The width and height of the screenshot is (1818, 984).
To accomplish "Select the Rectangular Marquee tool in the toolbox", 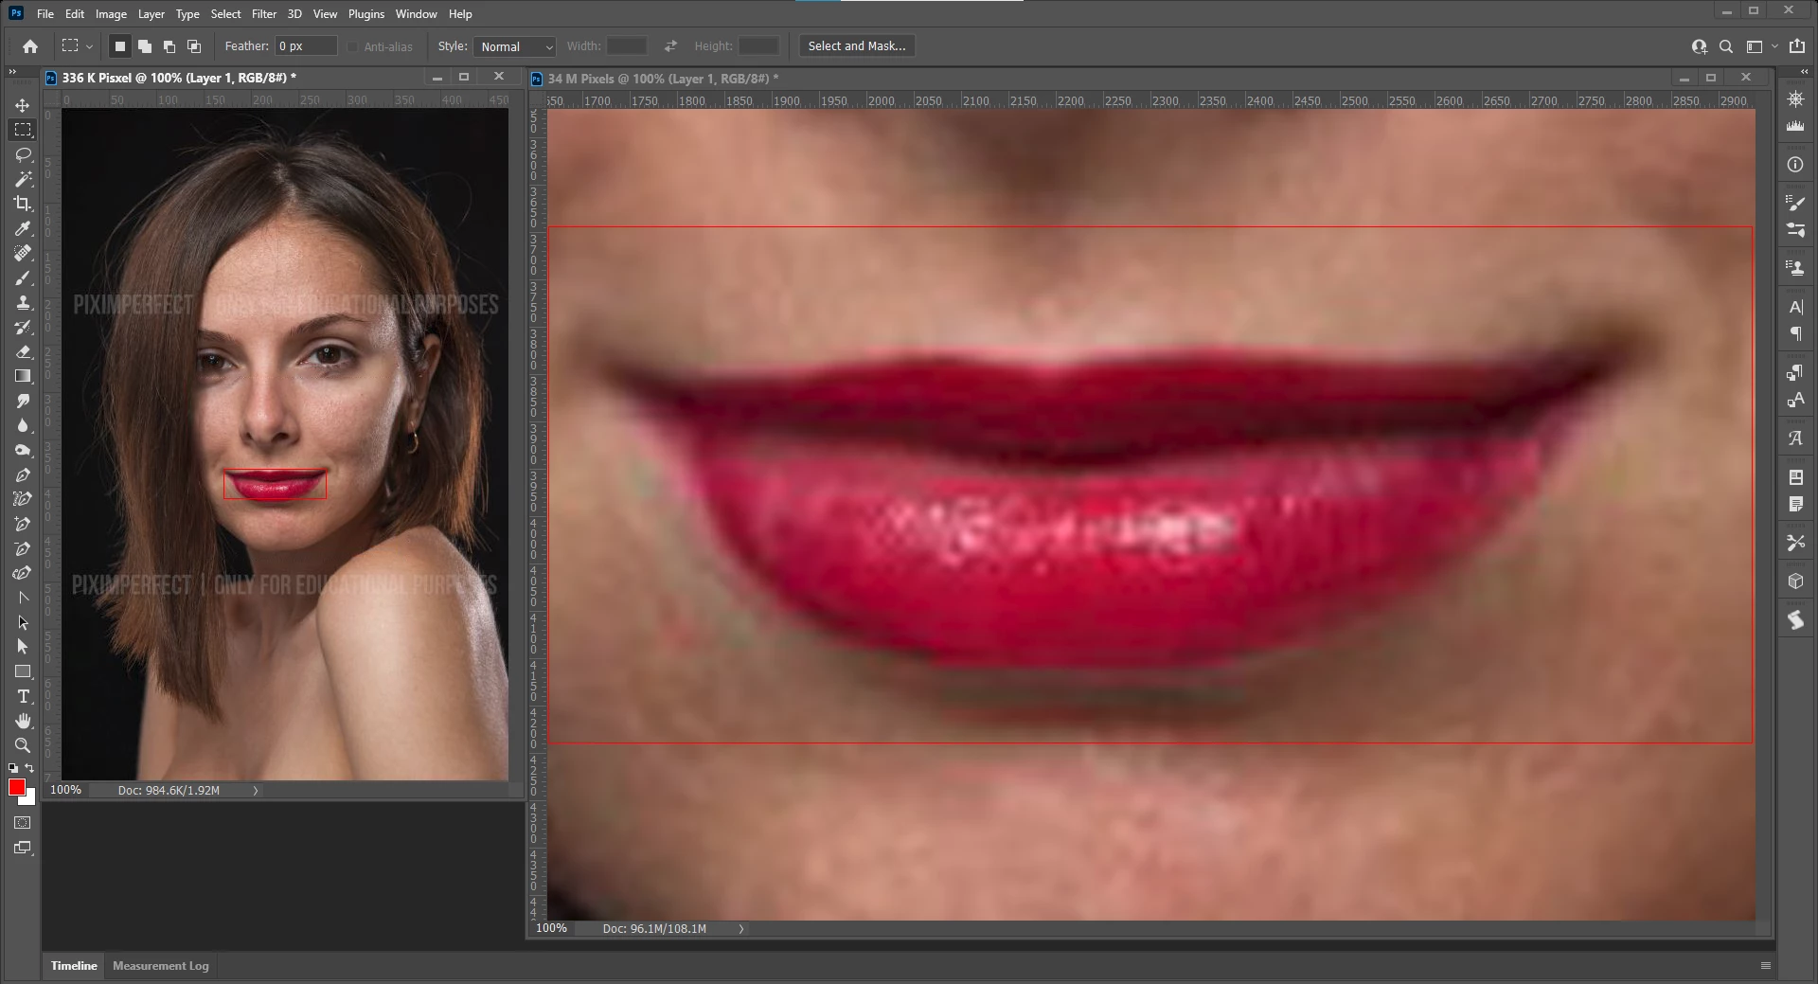I will tap(23, 130).
